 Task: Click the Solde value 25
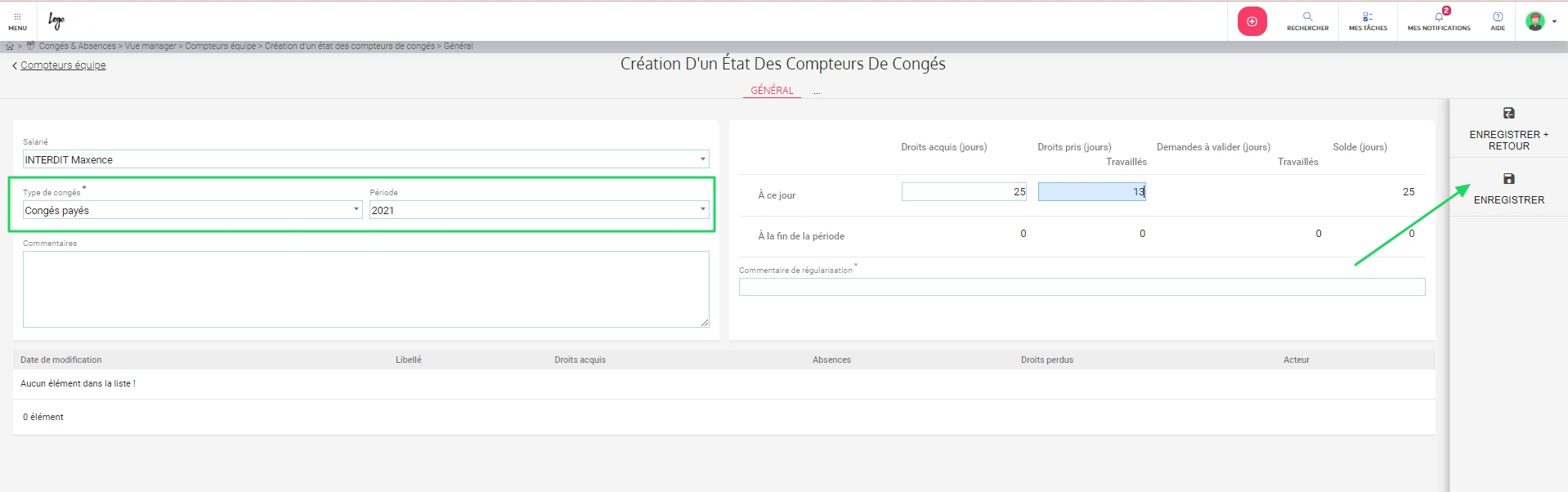click(x=1409, y=192)
